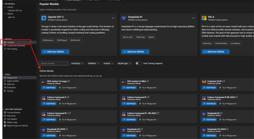Click the Multimodal tag on GPT-5 card
This screenshot has width=254, height=139.
pos(75,40)
